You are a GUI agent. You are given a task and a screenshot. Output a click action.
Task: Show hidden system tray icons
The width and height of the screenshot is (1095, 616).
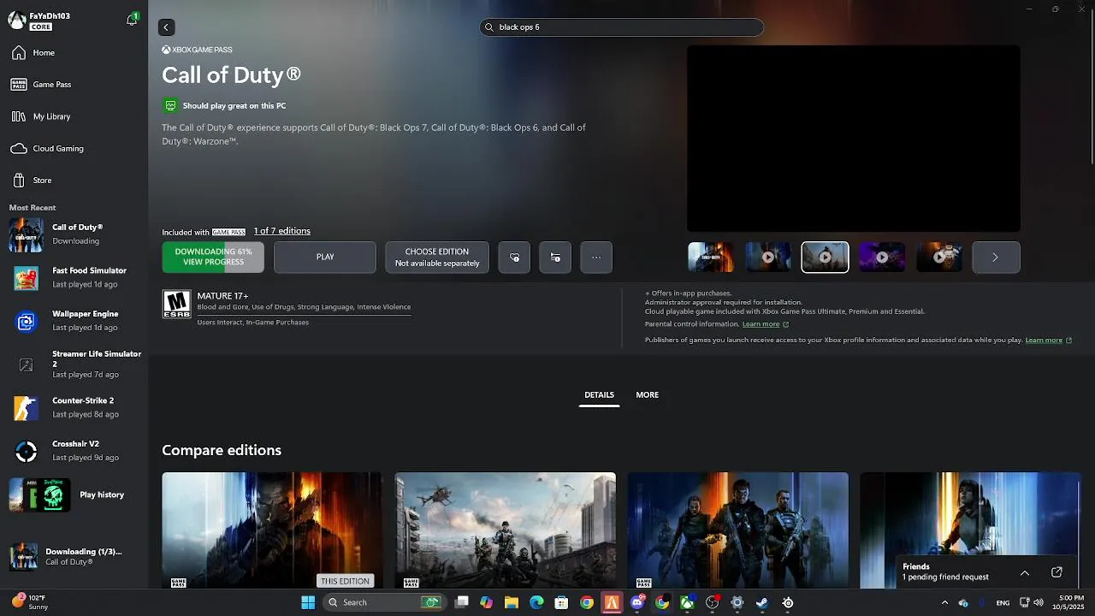click(x=944, y=602)
